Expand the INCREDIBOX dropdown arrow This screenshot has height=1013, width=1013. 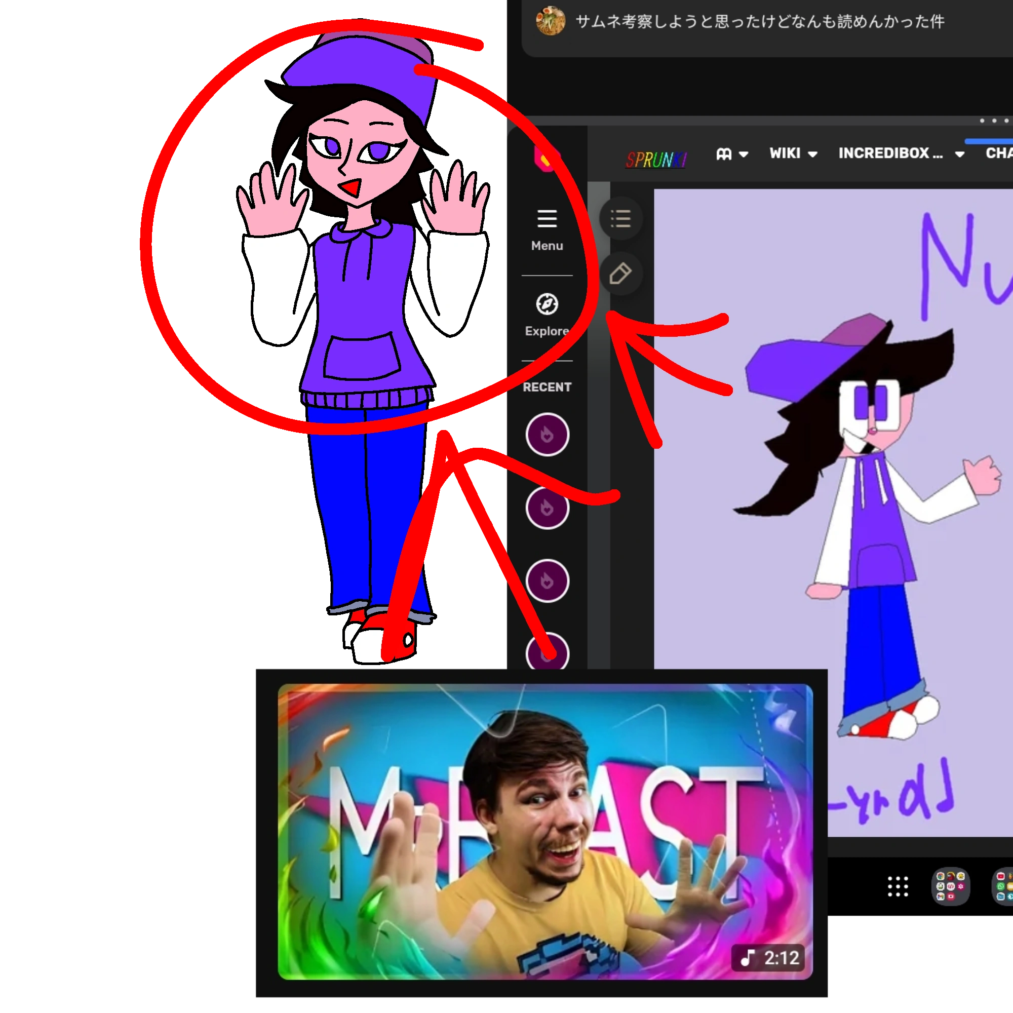click(959, 154)
